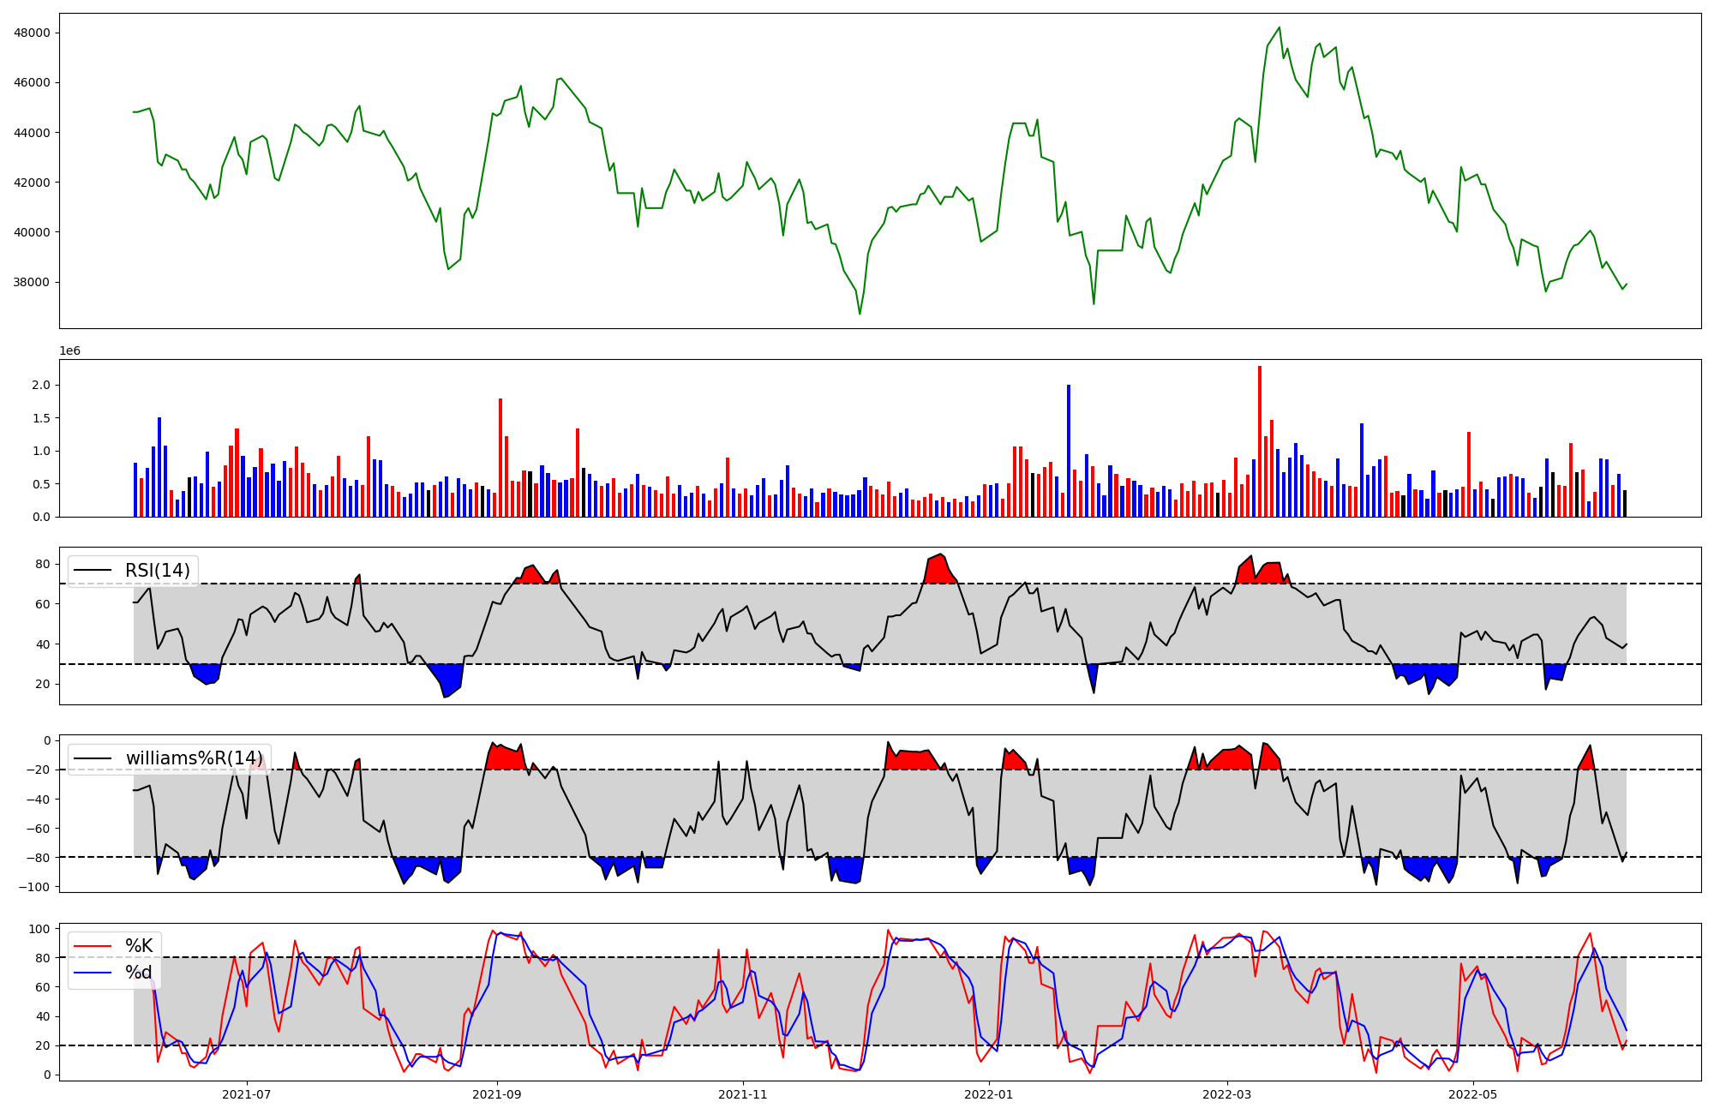Click the 2022-03 date tick label
Viewport: 1714px width, 1114px height.
tap(1227, 1094)
